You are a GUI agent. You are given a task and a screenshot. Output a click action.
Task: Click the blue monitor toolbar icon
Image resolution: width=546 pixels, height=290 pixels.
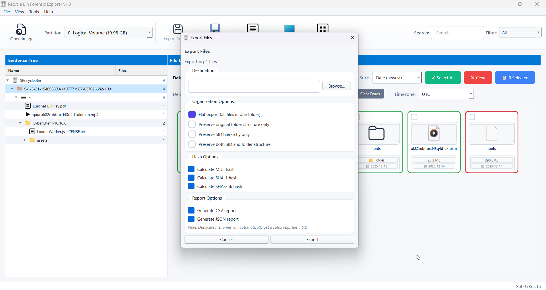click(x=289, y=28)
